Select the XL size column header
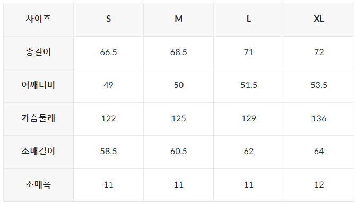 point(319,19)
